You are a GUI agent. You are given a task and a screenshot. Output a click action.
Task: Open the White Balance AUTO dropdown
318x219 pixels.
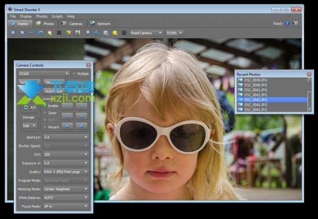click(66, 198)
